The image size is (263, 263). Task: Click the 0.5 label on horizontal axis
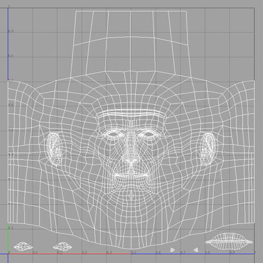133,252
